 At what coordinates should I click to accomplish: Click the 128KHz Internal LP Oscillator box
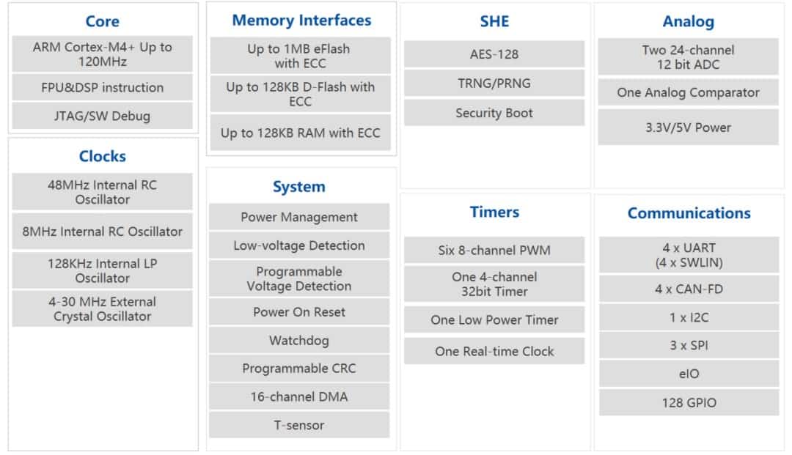102,270
